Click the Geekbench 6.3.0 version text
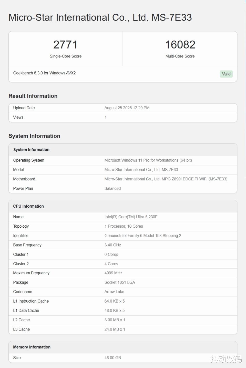The height and width of the screenshot is (368, 246). 44,73
